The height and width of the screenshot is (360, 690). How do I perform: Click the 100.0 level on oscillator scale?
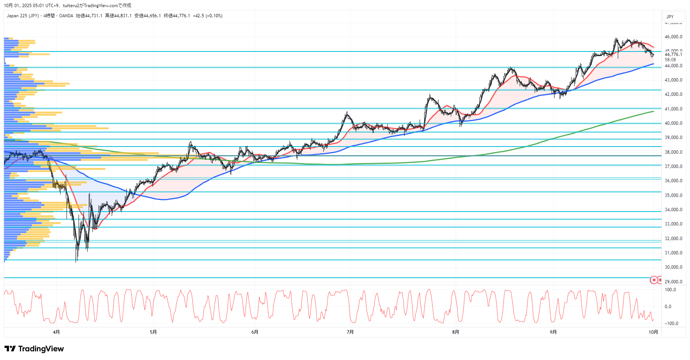coord(670,290)
